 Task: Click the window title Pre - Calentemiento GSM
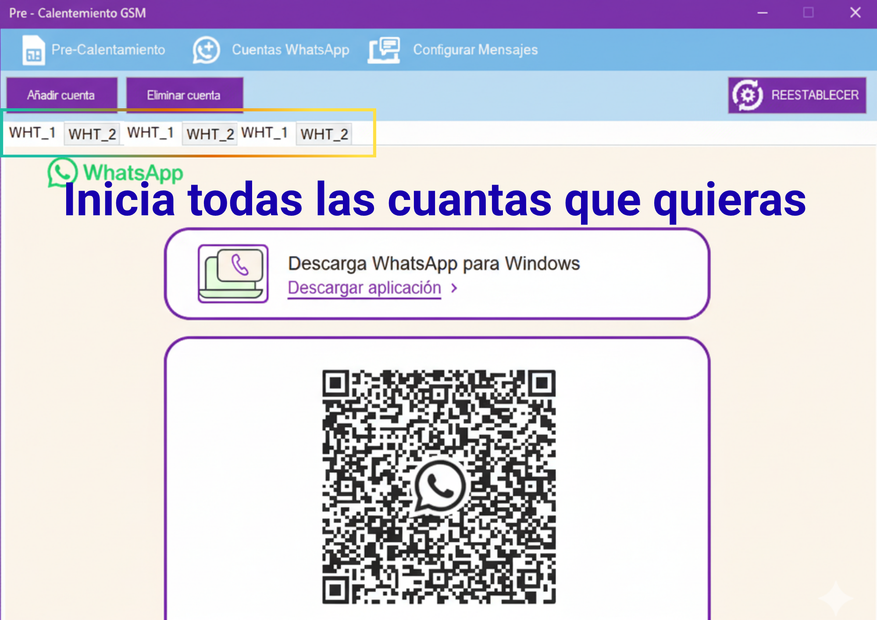click(78, 13)
